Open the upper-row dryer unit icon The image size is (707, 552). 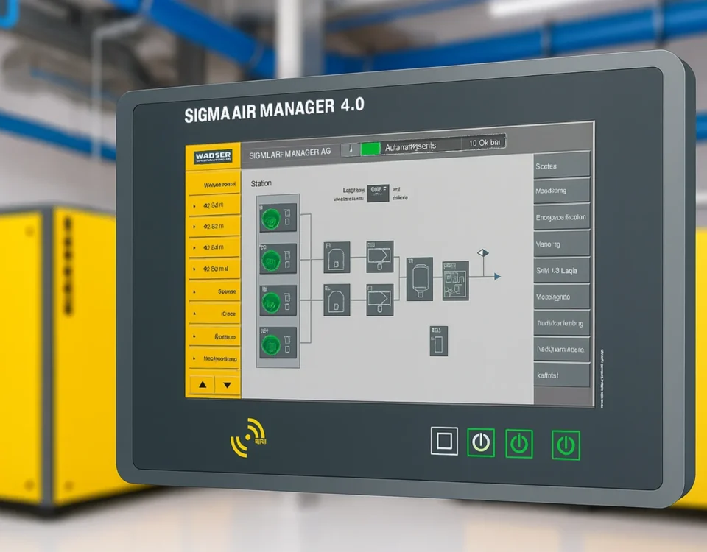click(x=380, y=257)
